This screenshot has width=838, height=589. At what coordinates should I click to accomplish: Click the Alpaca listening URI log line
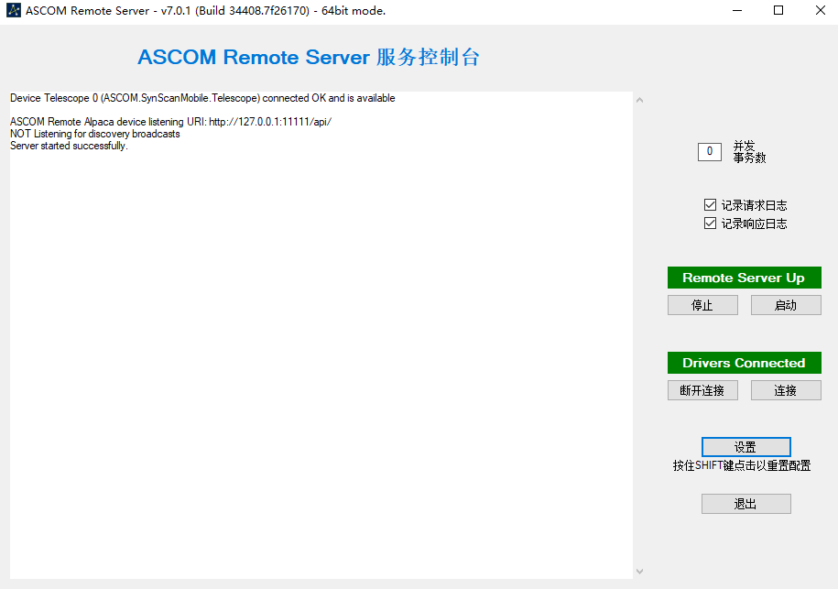pos(170,122)
